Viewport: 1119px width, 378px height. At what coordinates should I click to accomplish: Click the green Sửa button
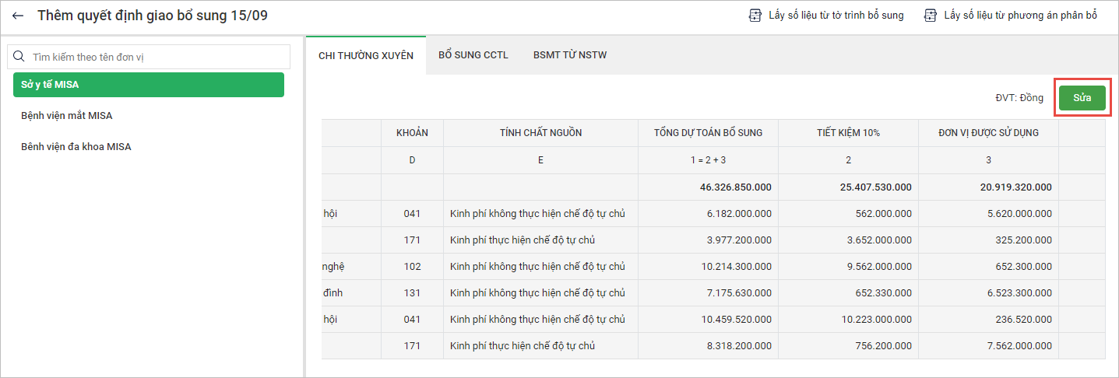1082,98
